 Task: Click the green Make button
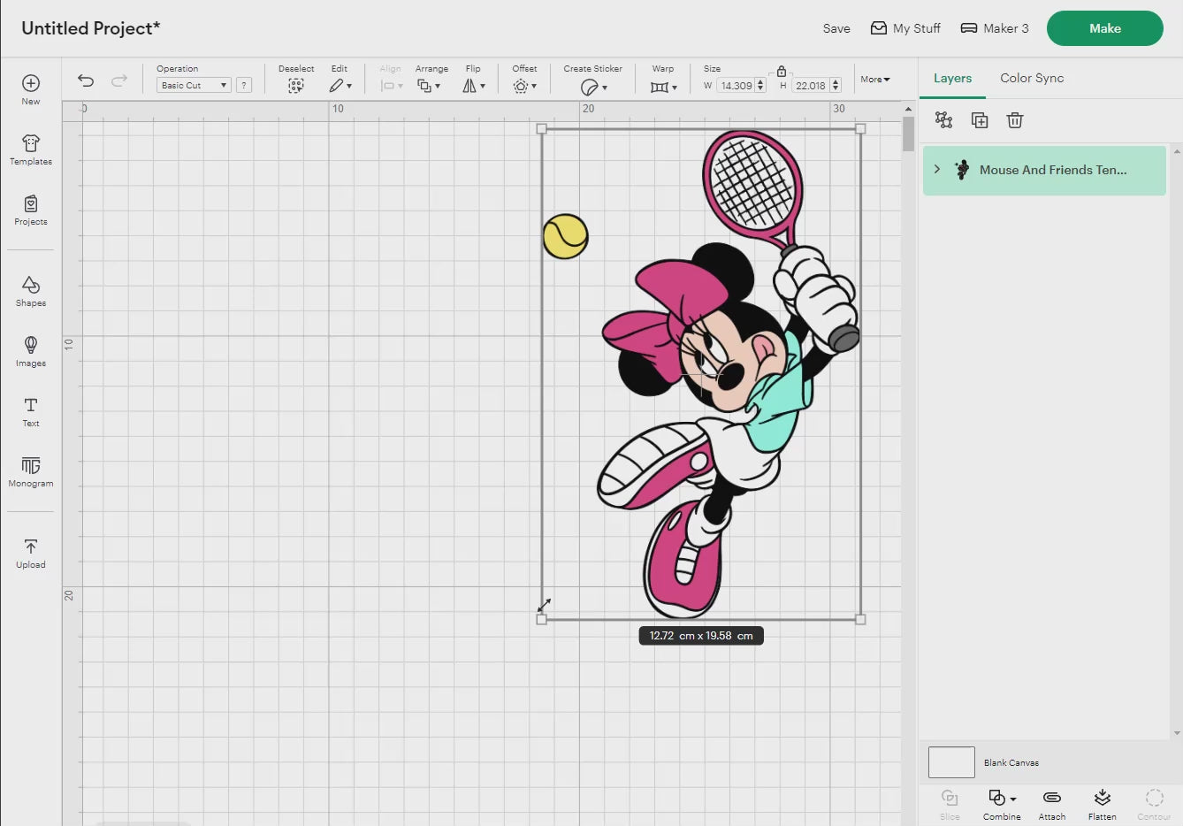click(x=1105, y=28)
